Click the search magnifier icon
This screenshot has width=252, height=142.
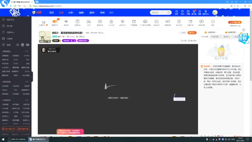[x=169, y=13]
